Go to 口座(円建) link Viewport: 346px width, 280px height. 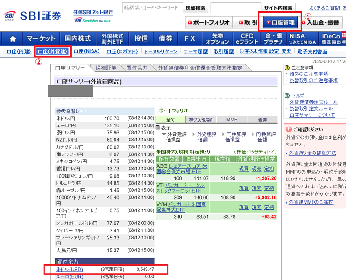pos(19,51)
